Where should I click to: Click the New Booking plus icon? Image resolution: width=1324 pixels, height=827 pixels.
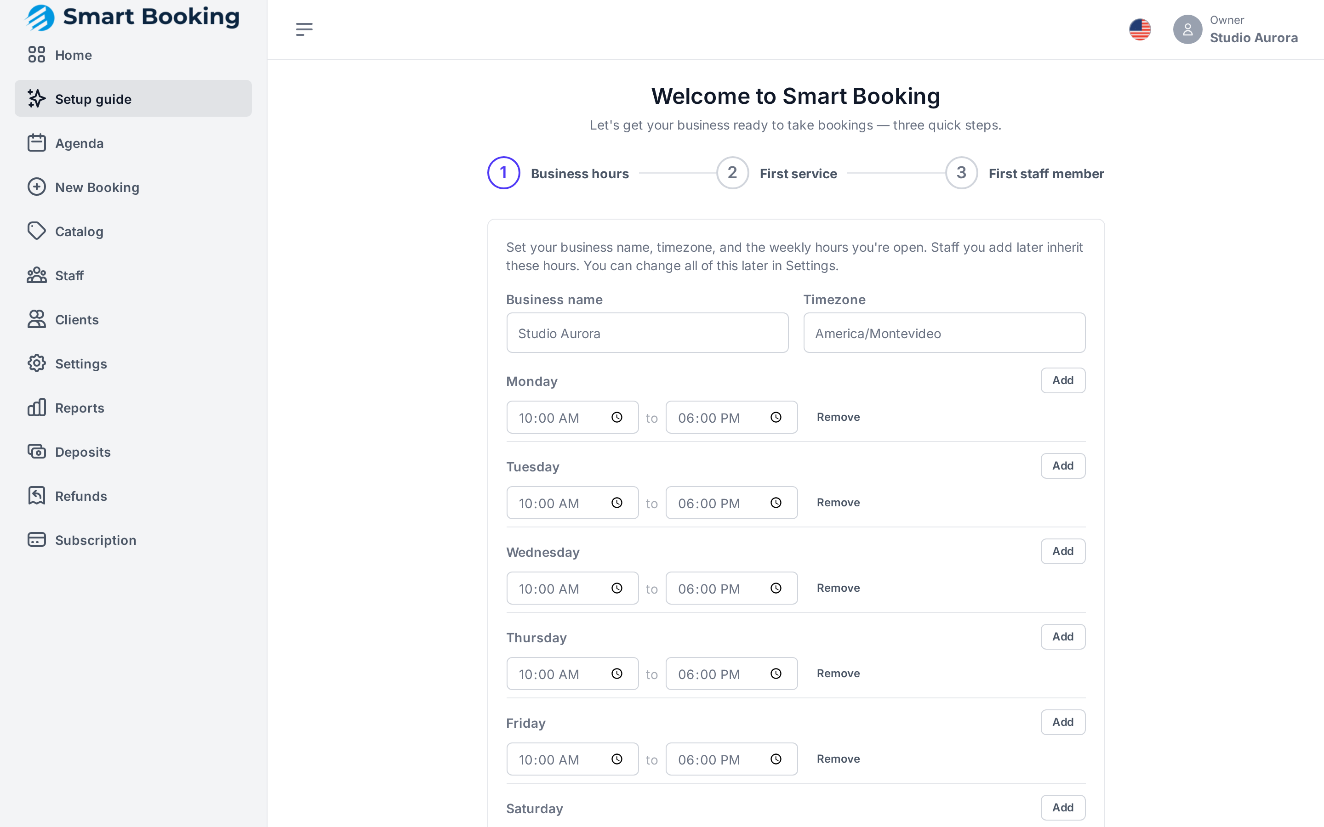(37, 187)
